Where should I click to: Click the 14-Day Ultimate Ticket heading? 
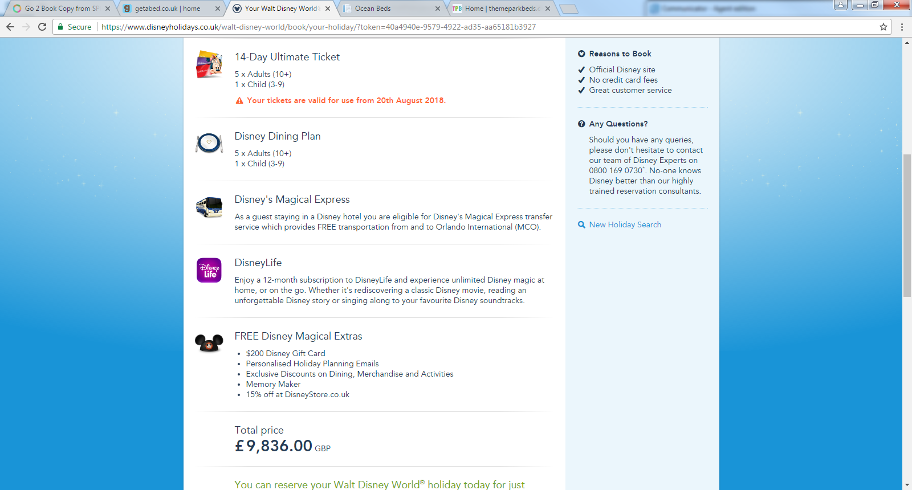pos(287,57)
